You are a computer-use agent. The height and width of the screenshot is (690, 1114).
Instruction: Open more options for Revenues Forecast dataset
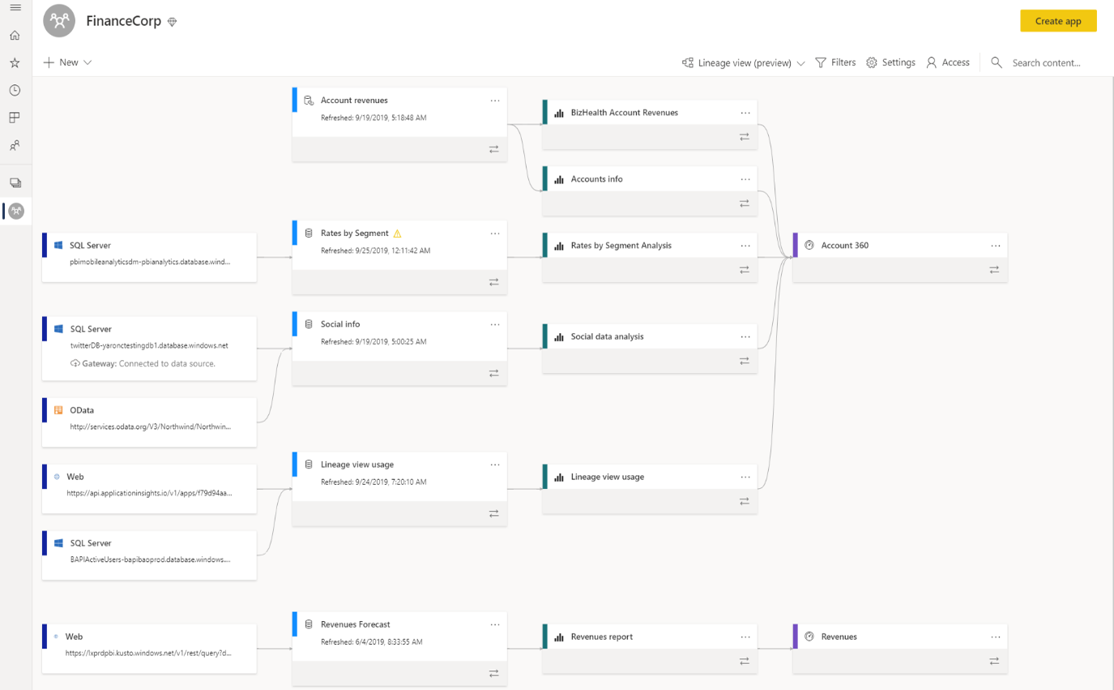coord(495,624)
